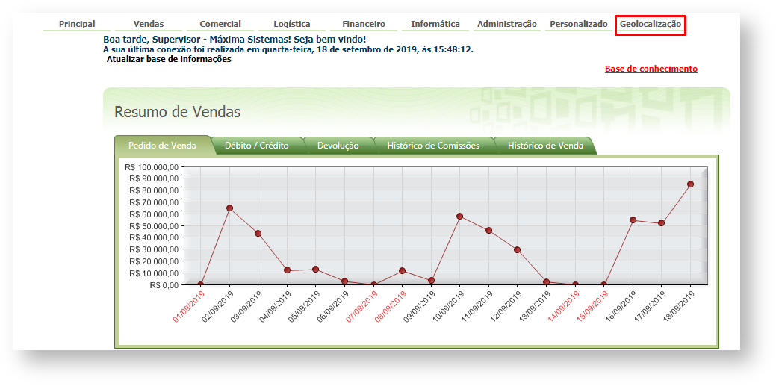Open the Devolução tab
Image resolution: width=776 pixels, height=386 pixels.
point(338,146)
